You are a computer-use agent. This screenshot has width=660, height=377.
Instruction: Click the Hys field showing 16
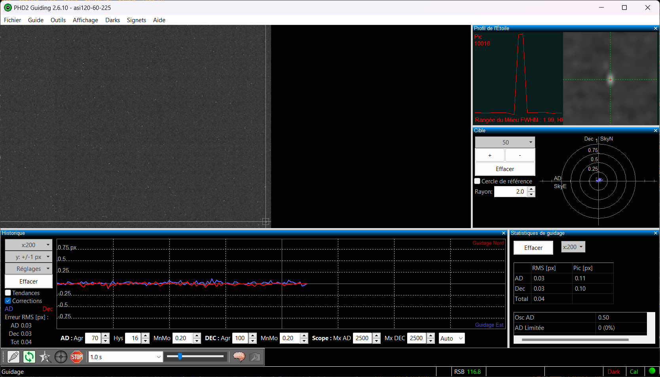pos(133,338)
